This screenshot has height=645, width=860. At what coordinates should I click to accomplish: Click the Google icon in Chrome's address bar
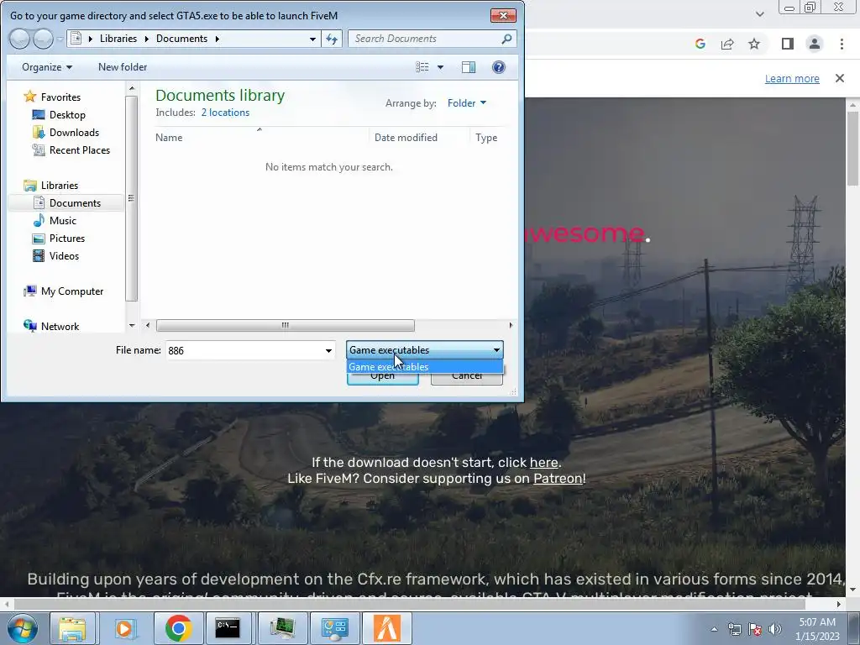coord(700,44)
